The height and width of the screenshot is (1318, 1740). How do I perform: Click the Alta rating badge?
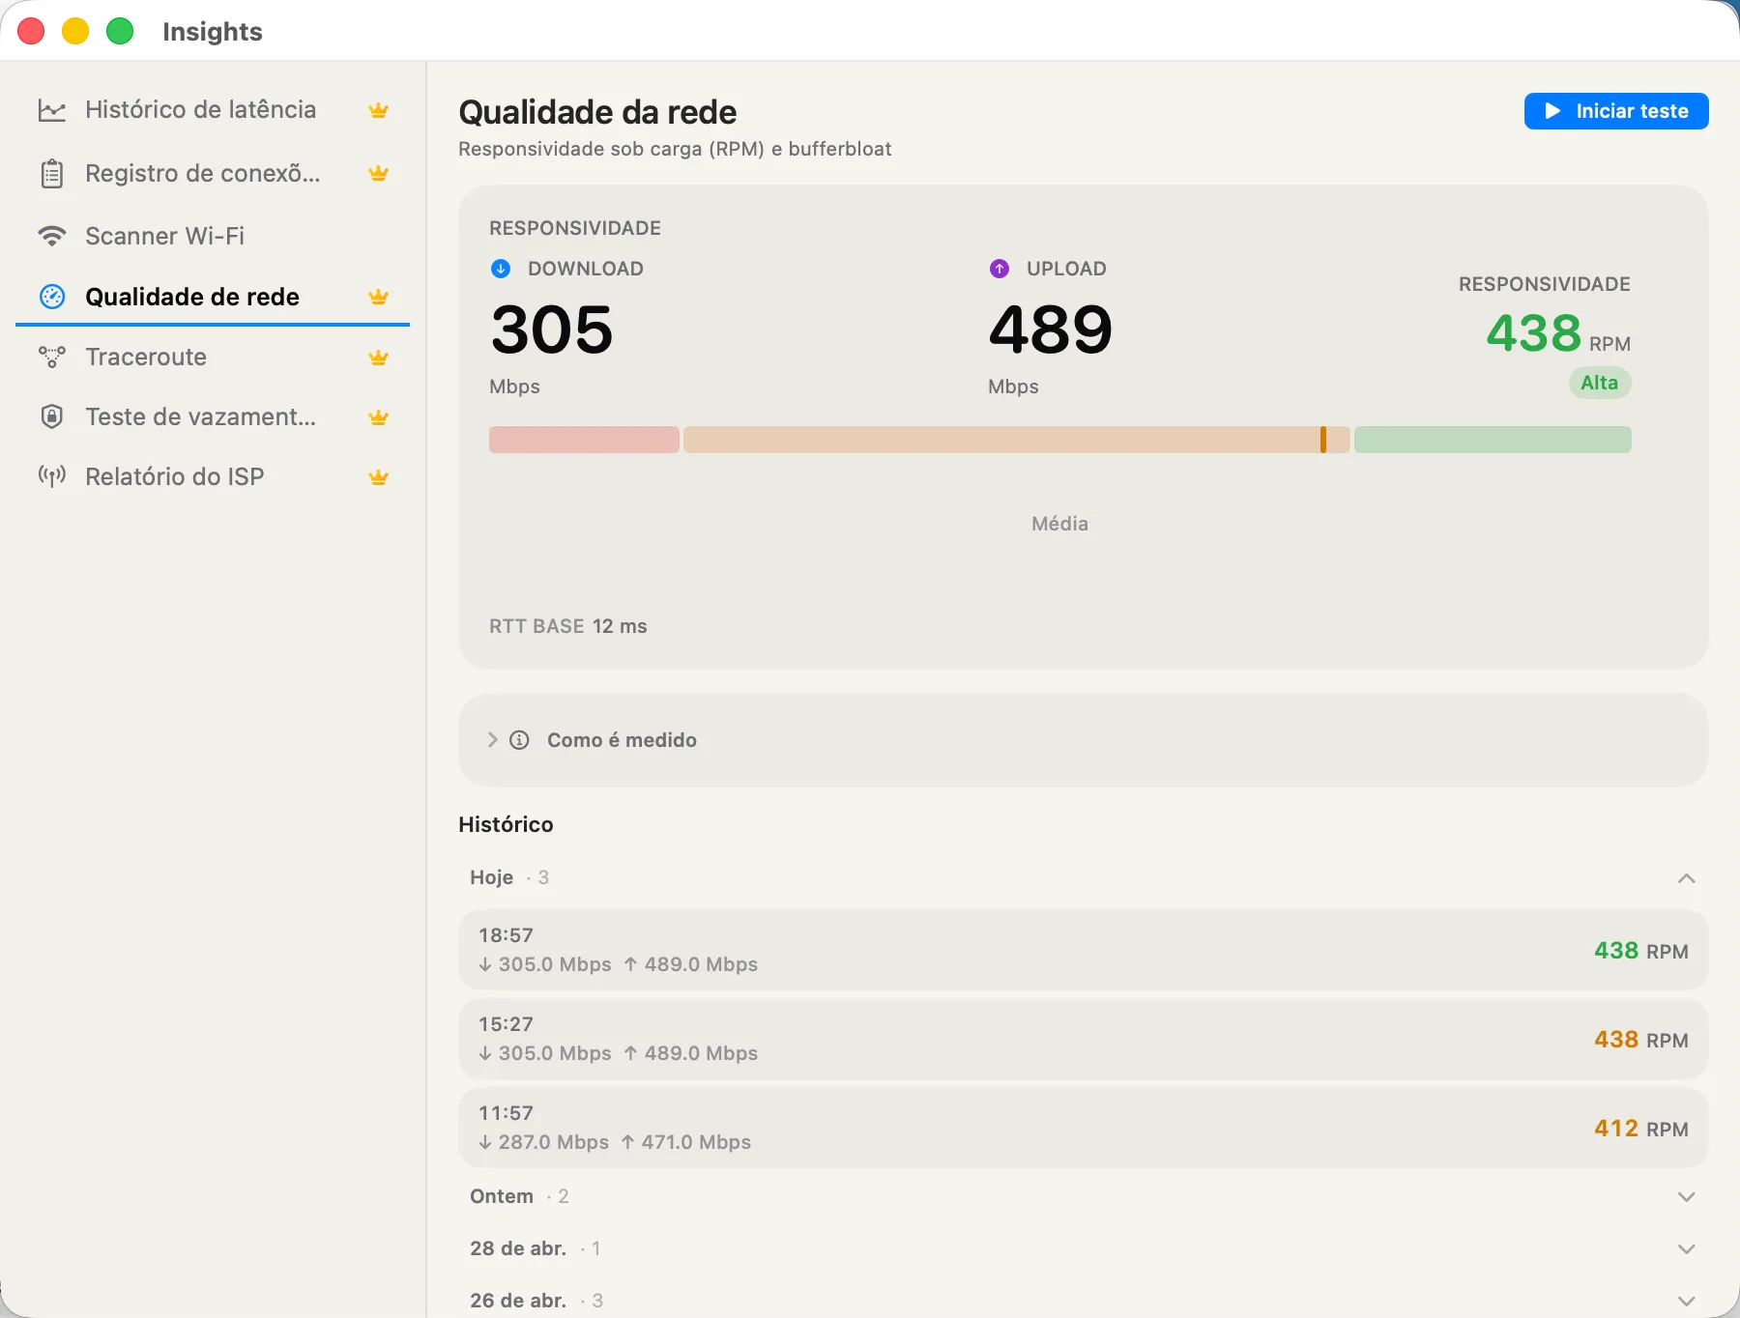pos(1600,383)
